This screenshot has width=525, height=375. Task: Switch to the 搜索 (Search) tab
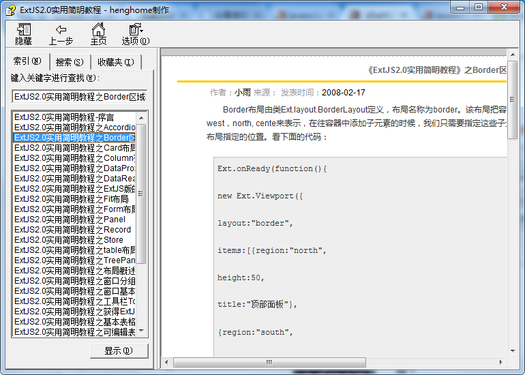coord(69,62)
